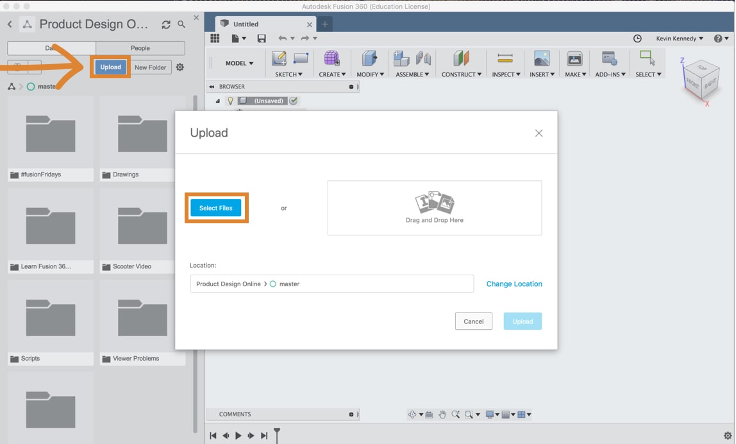Click the Zoom magnifier in navigation bar
This screenshot has width=736, height=444.
[455, 414]
